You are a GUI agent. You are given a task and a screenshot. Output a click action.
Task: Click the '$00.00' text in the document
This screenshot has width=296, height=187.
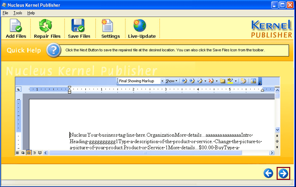[206, 148]
